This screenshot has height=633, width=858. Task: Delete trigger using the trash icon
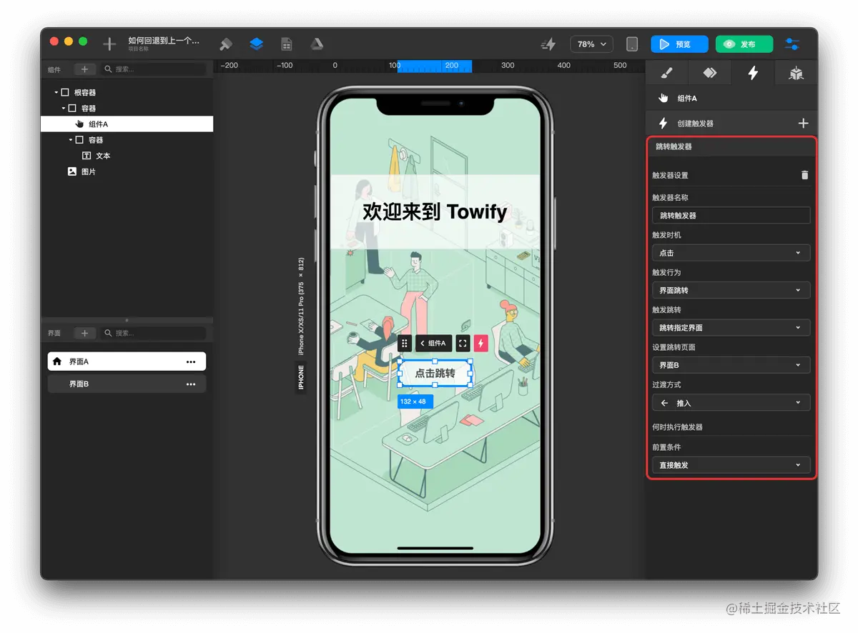point(804,175)
